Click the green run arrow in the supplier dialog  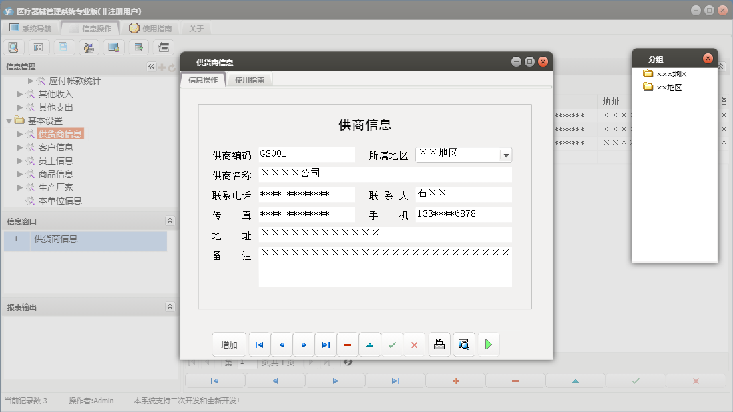point(487,344)
